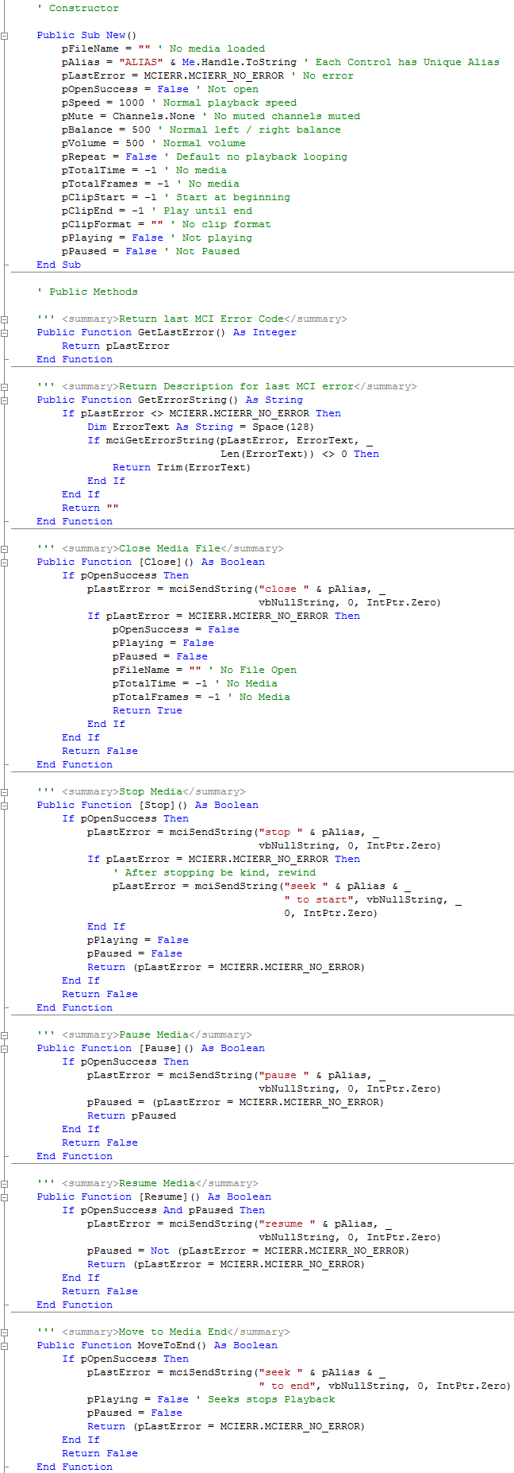Click the 'Dim ErrorText As String = Space(128)' line
514x1473 pixels.
coord(201,427)
